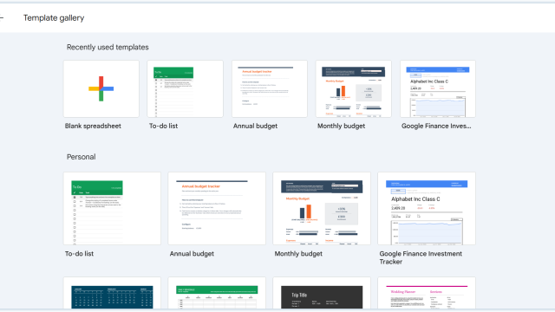This screenshot has width=555, height=312.
Task: Click the Annual budget label under Personal
Action: pyautogui.click(x=192, y=254)
